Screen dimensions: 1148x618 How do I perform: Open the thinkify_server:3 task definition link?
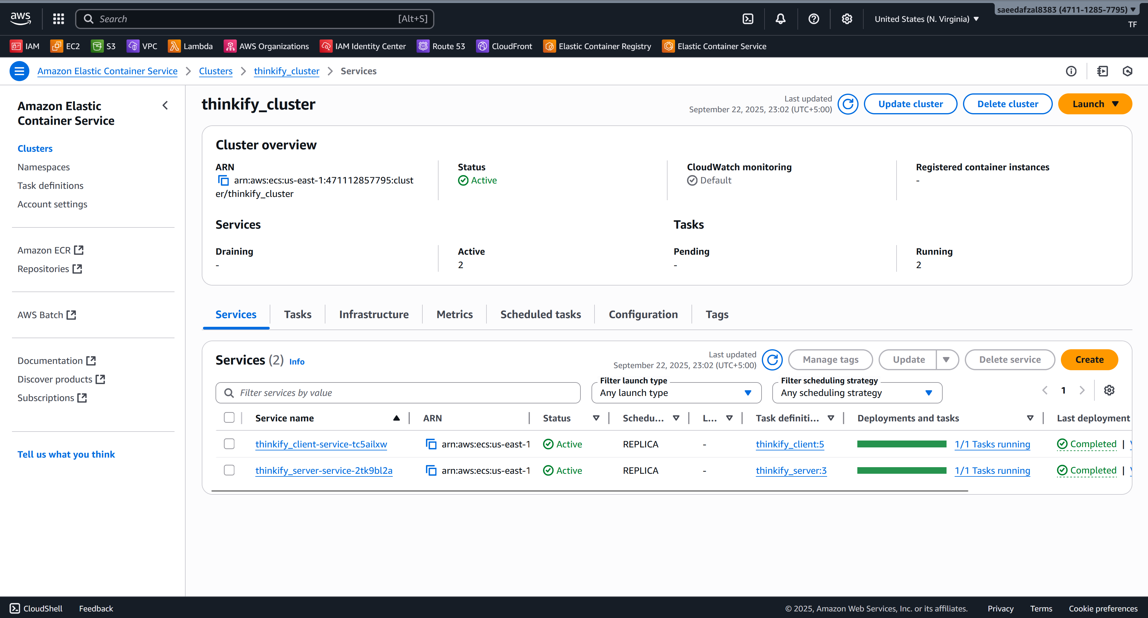(x=791, y=470)
